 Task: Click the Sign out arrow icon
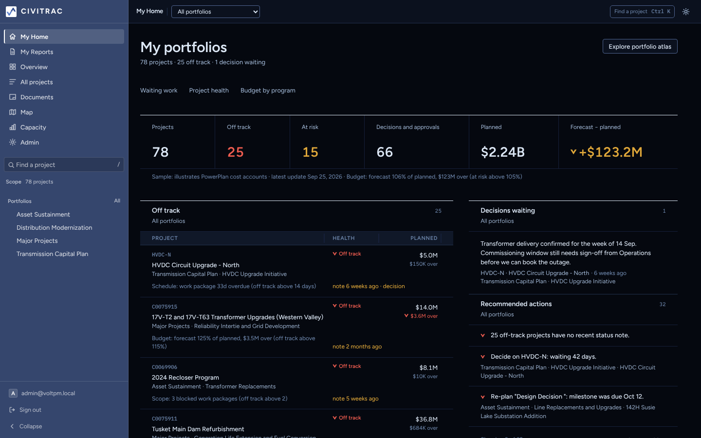coord(13,410)
